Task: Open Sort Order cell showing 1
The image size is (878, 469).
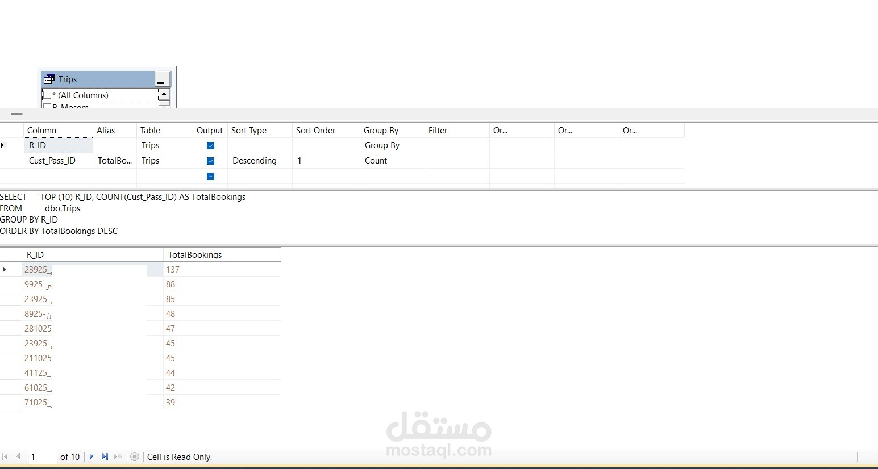Action: tap(326, 161)
